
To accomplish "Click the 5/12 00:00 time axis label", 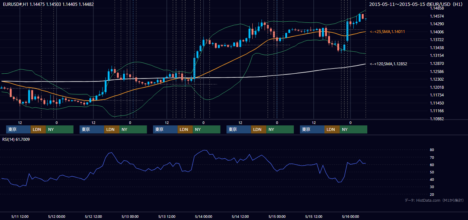I will (56, 216).
